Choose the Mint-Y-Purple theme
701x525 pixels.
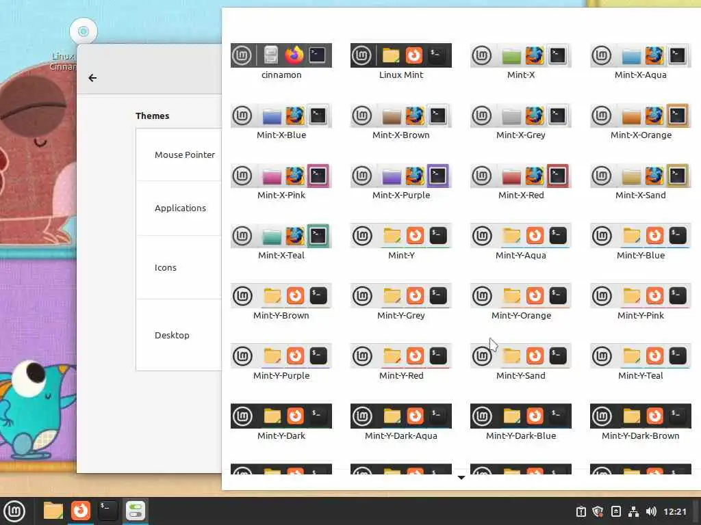(x=281, y=362)
